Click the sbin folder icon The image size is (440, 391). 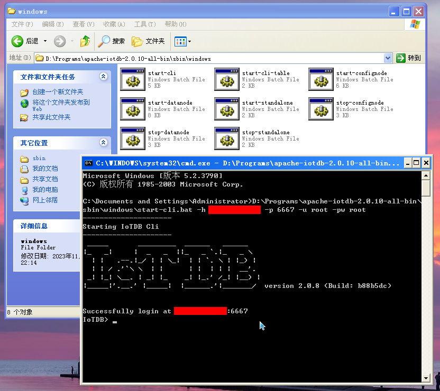point(24,159)
